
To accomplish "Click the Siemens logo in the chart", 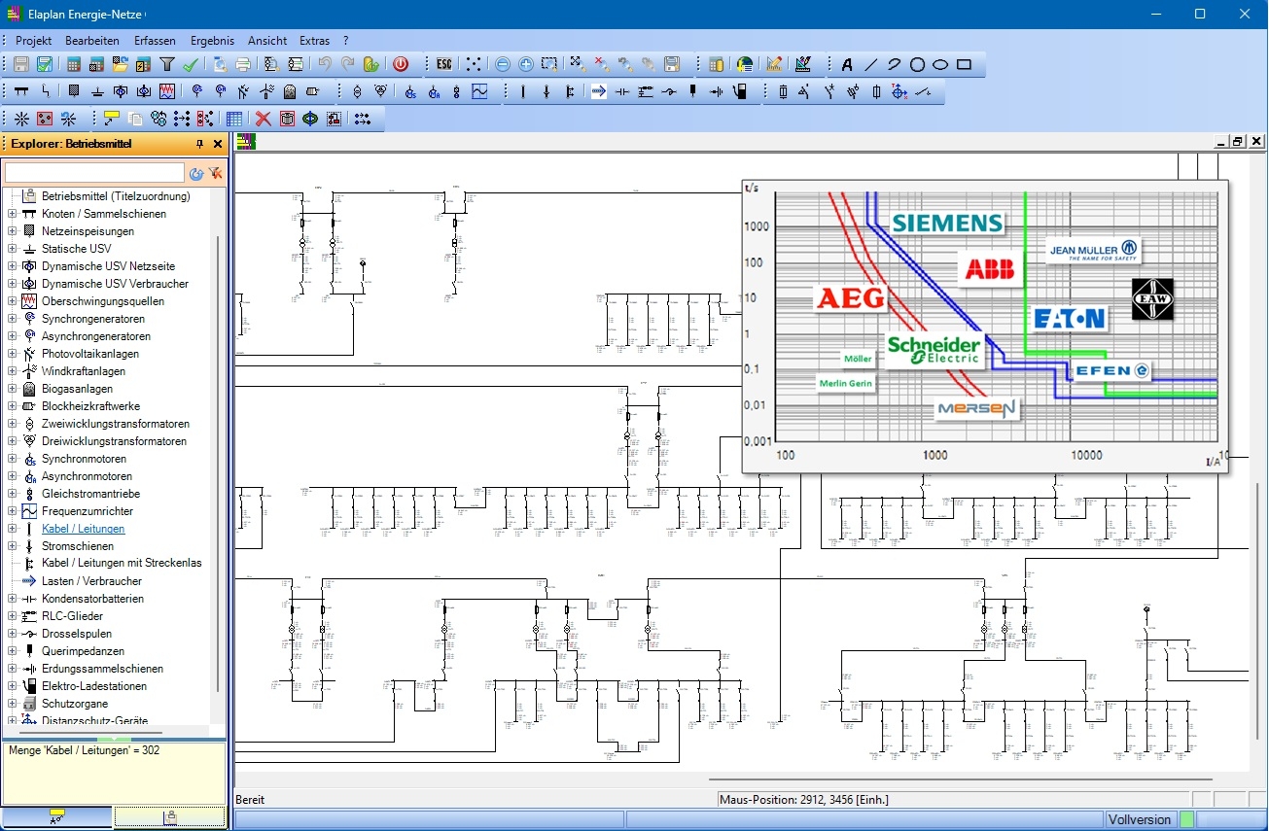I will (947, 223).
